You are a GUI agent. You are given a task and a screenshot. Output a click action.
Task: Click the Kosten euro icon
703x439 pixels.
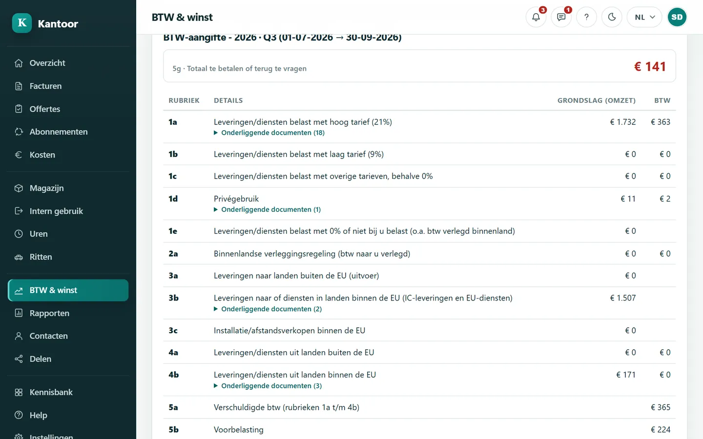coord(19,155)
